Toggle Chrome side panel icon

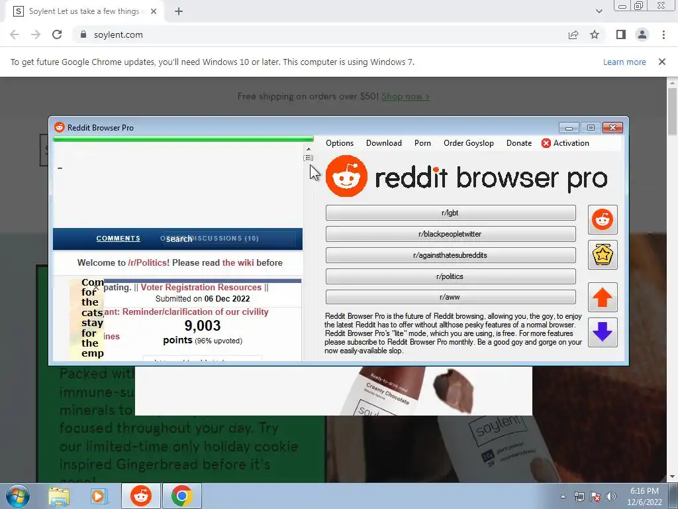pos(621,34)
